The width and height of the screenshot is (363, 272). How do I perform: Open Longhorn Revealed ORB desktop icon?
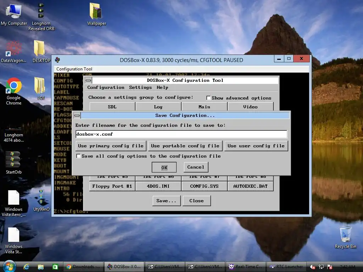[x=41, y=17]
